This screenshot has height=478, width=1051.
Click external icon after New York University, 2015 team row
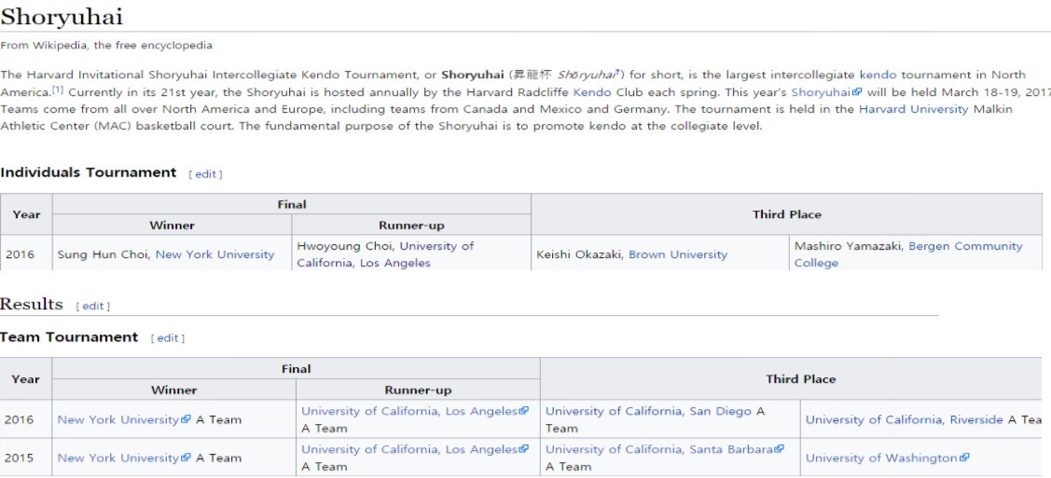click(x=187, y=458)
